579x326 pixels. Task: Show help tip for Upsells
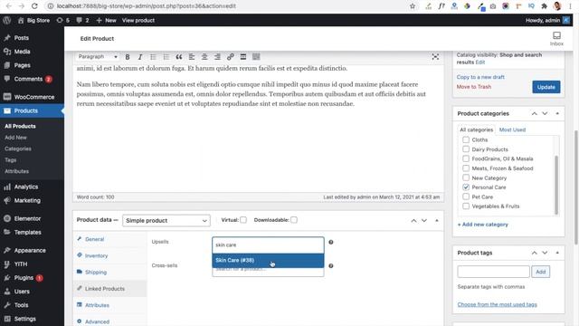click(331, 242)
